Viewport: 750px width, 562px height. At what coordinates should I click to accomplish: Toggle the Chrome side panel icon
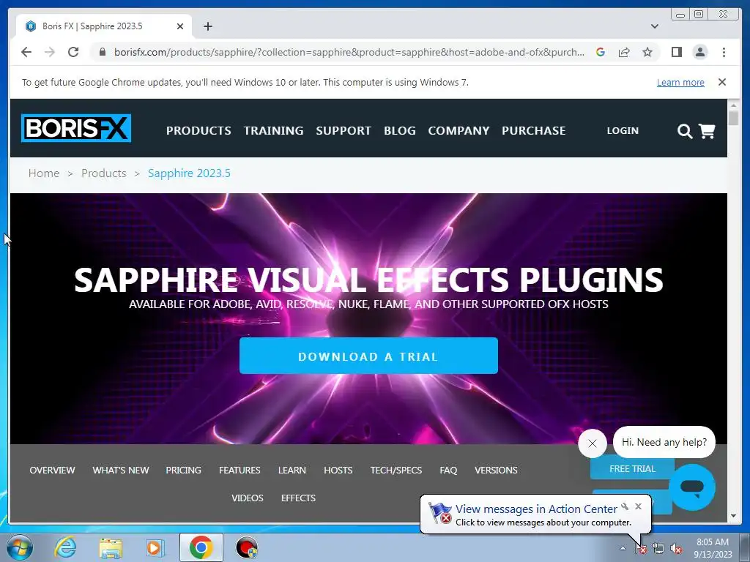(x=676, y=52)
